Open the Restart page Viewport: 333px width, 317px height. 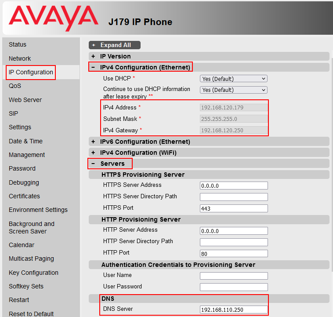(19, 300)
